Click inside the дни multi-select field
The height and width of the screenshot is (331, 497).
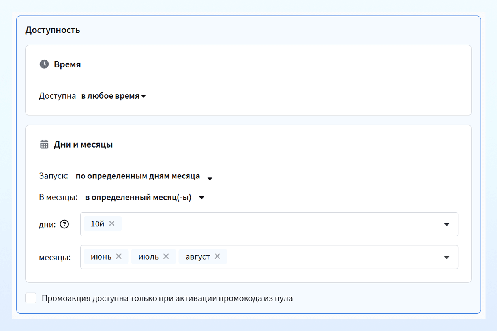pos(269,224)
